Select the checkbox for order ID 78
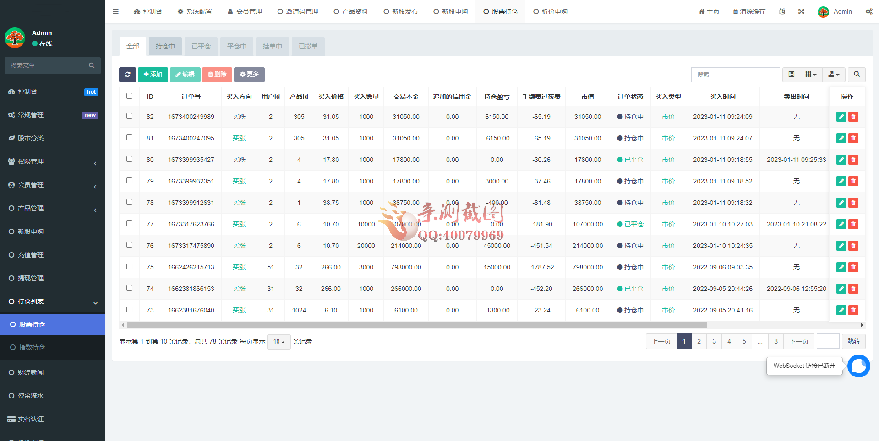 coord(129,202)
